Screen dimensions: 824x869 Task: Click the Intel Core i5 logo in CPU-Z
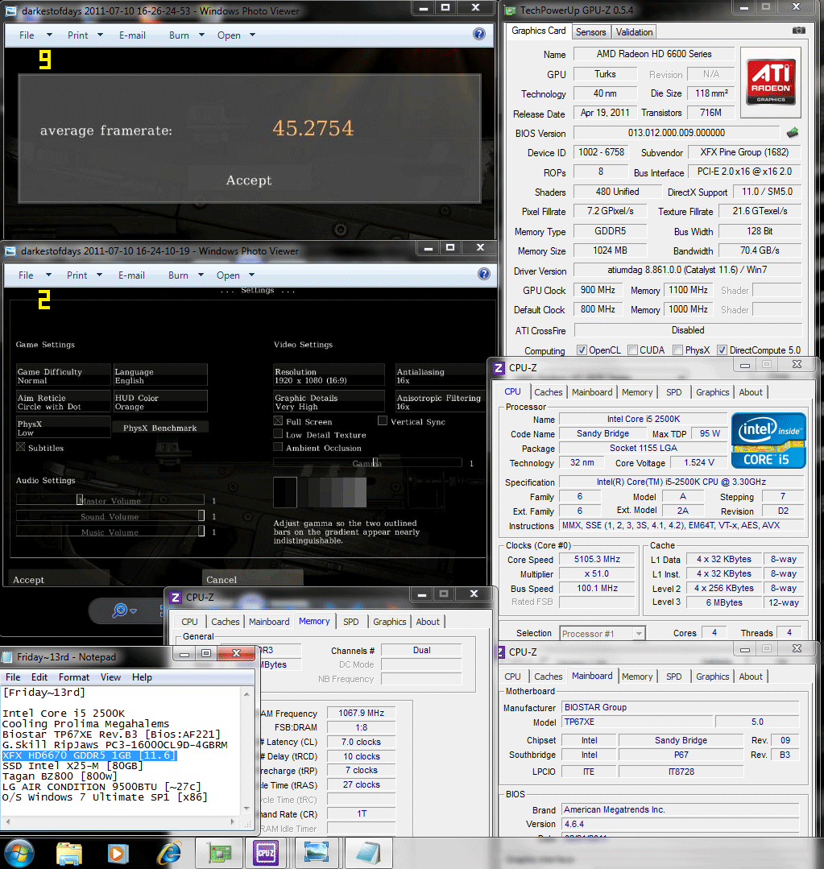768,441
